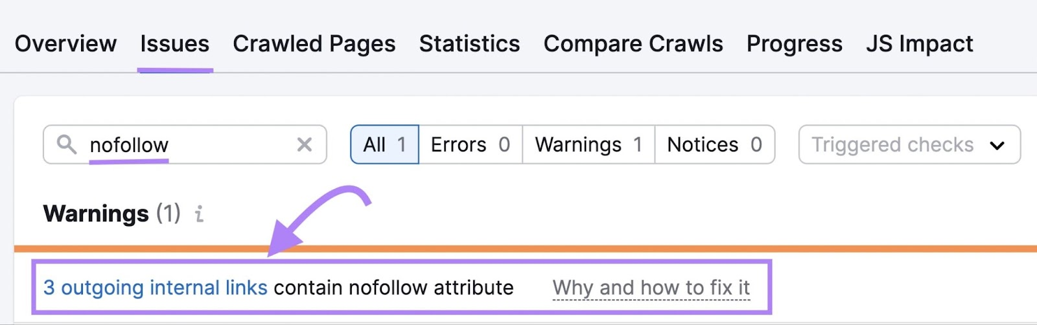
Task: Switch to JS Impact tab
Action: click(919, 44)
